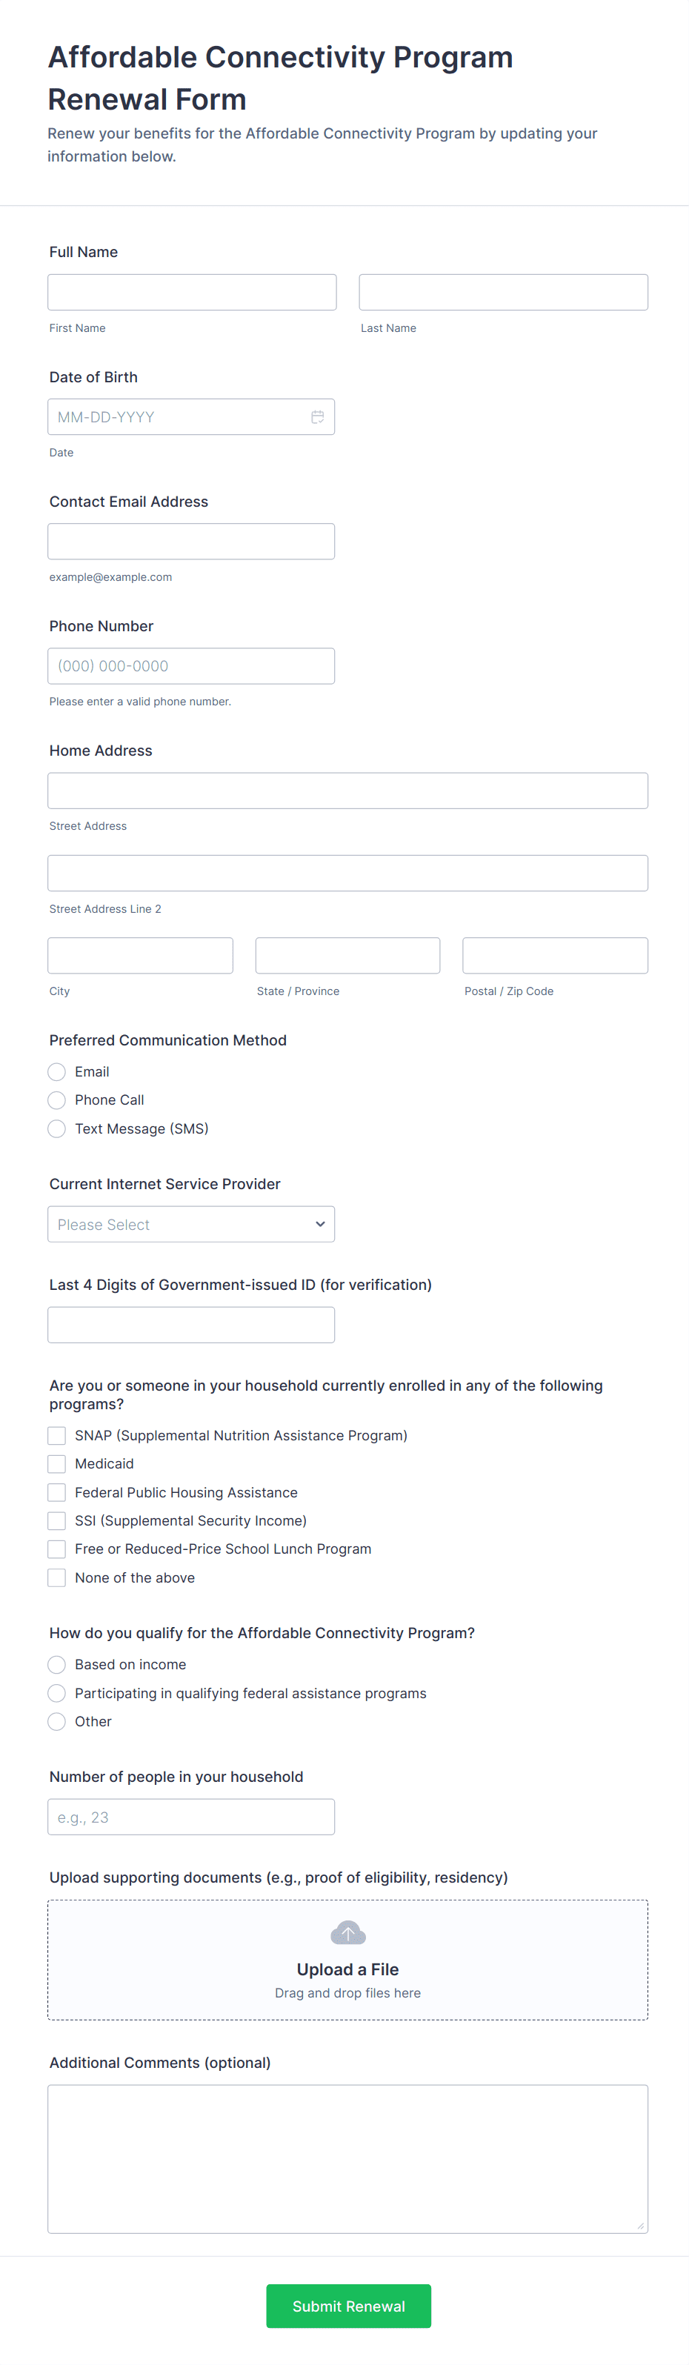
Task: Check SSI (Supplemental Security Income)
Action: pyautogui.click(x=57, y=1520)
